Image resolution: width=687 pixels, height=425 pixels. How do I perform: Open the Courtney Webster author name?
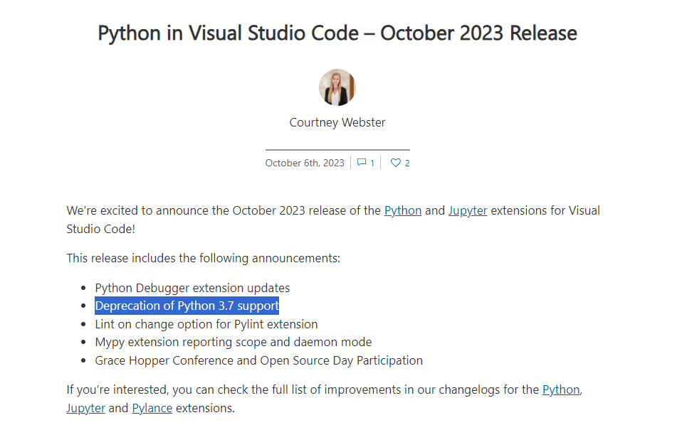(x=337, y=122)
